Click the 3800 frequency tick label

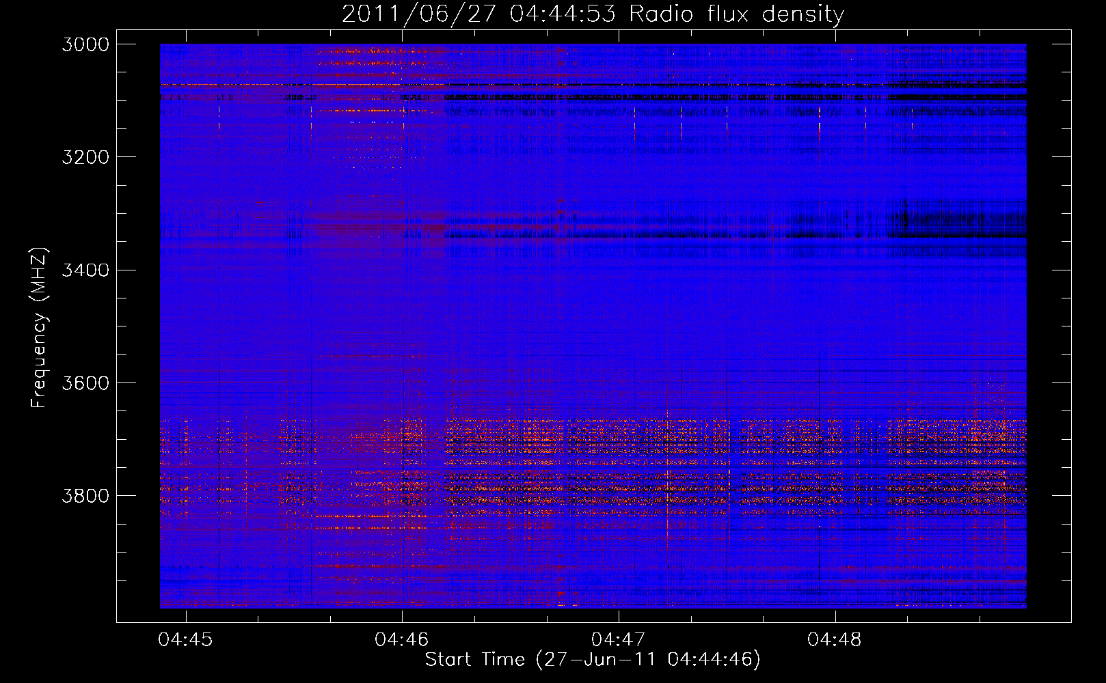coord(85,496)
